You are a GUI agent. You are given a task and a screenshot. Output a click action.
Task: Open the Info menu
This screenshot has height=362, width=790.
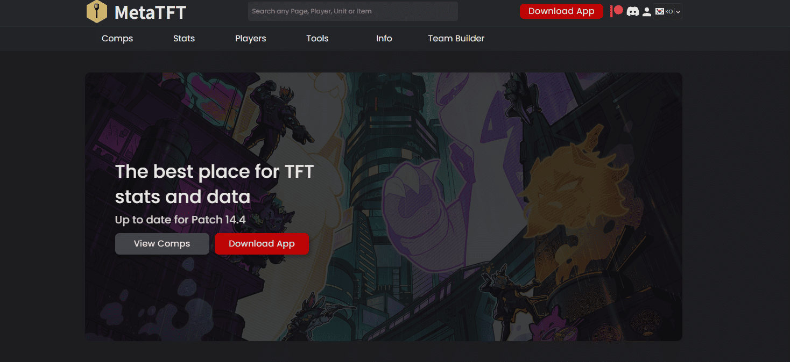[384, 39]
